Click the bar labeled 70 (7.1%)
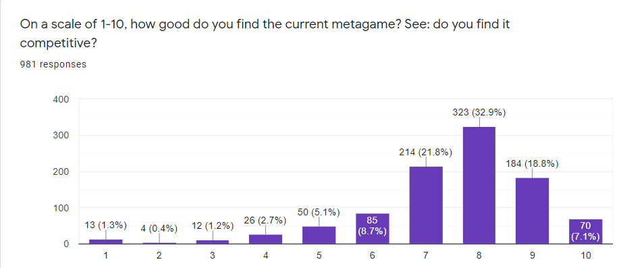Viewport: 621px width, 268px height. click(x=585, y=231)
